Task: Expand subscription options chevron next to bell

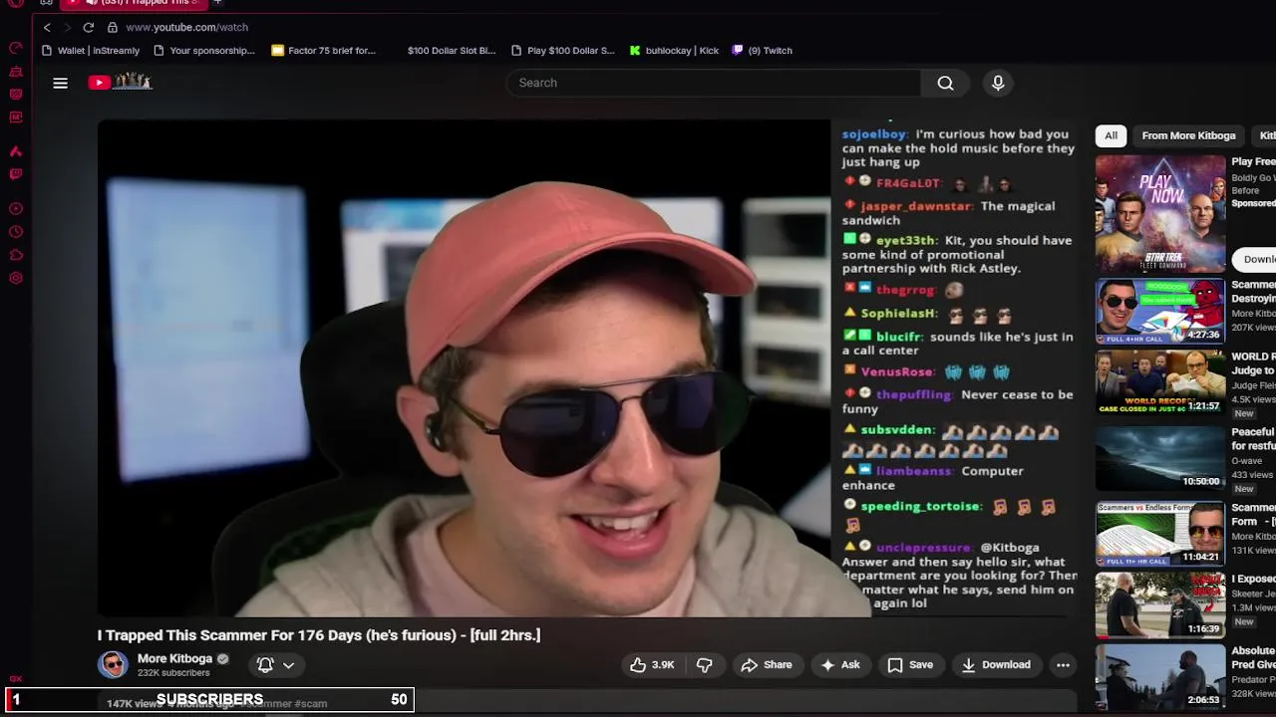Action: point(289,664)
